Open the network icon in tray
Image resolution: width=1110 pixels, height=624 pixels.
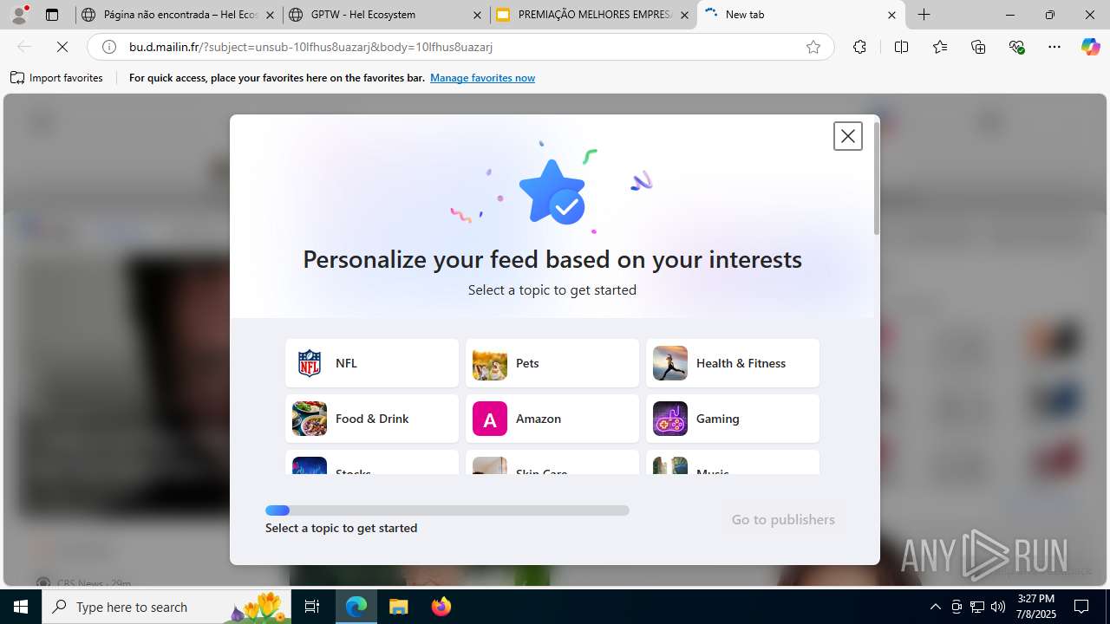(977, 607)
